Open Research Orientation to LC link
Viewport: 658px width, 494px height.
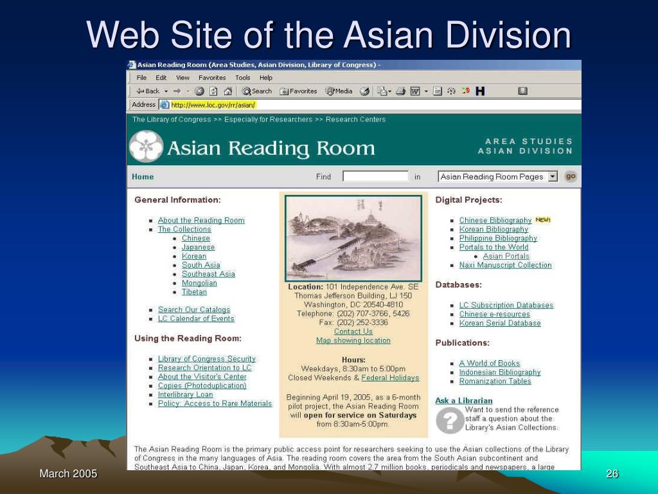point(205,367)
